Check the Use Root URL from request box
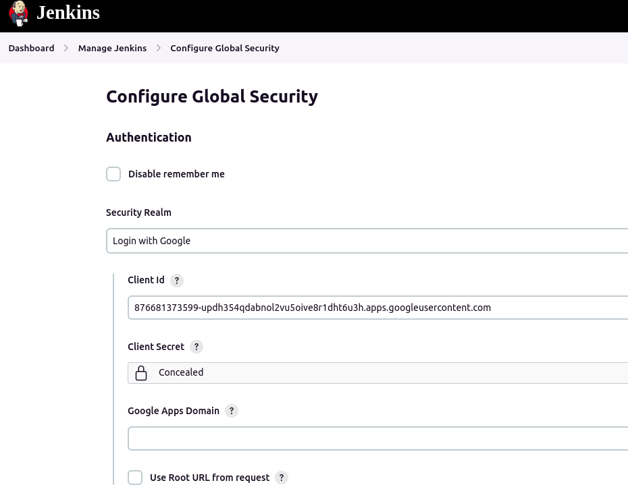The image size is (628, 487). [x=135, y=478]
